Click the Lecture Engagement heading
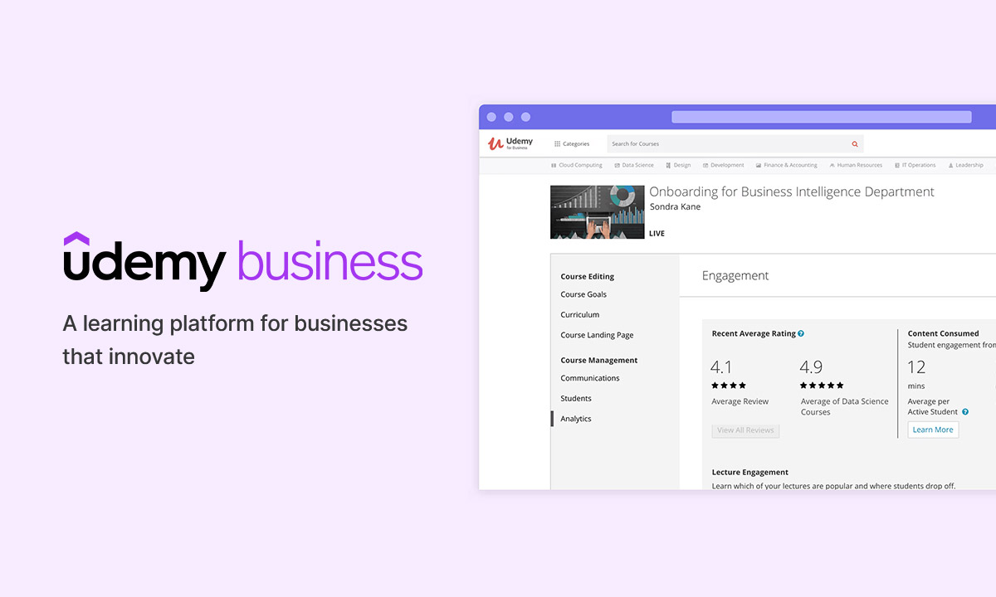 coord(750,473)
